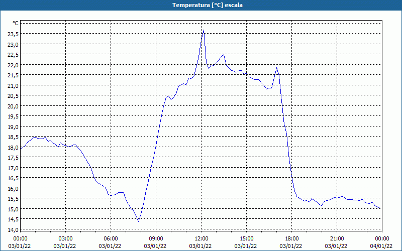Click the 18,0 y-axis label
Screen dimensions: 402x251
point(14,148)
